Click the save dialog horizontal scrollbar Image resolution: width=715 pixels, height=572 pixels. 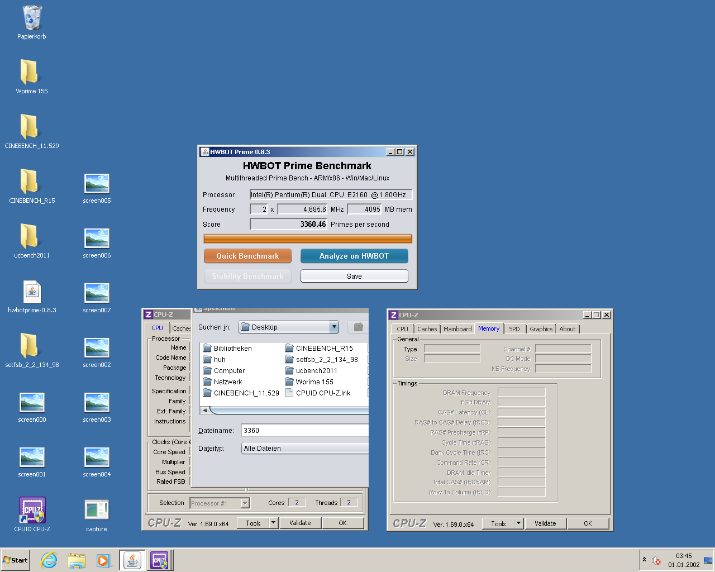click(284, 410)
